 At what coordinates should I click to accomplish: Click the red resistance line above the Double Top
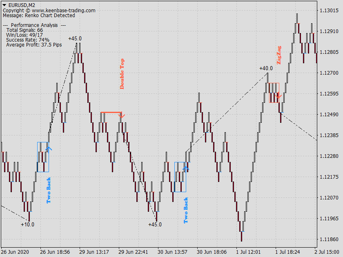coord(111,113)
